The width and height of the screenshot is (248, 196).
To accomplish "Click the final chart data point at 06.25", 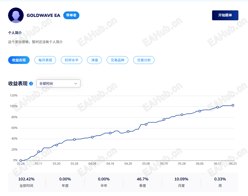I will point(233,105).
